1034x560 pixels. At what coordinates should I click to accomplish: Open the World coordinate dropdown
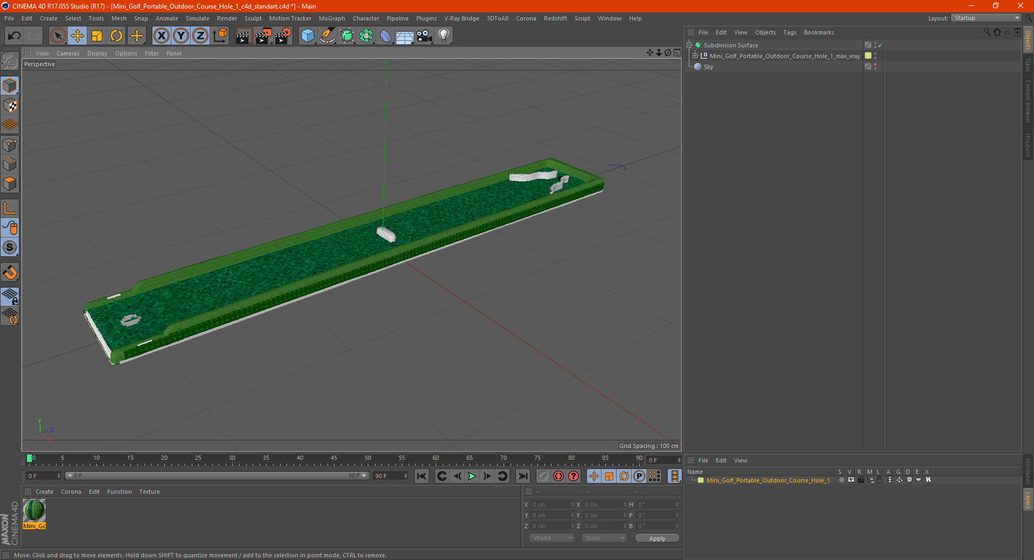tap(552, 538)
